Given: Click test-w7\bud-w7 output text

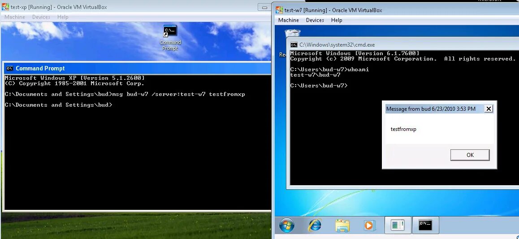Looking at the screenshot, I should point(315,75).
